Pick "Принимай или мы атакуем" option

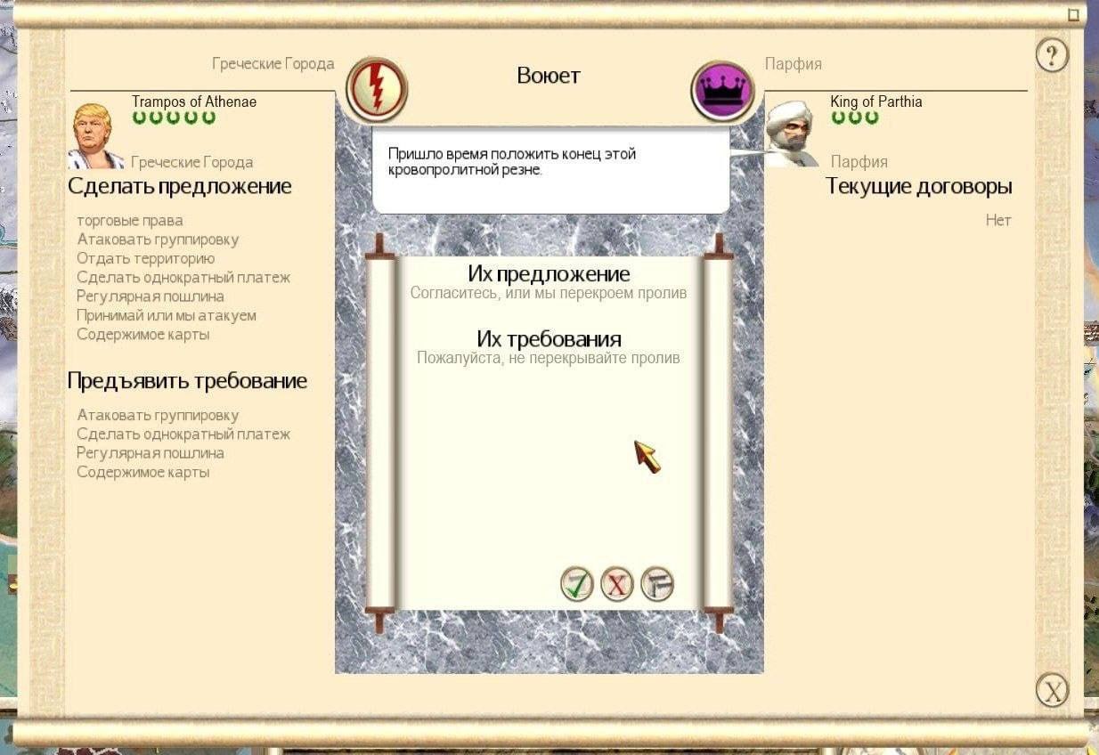coord(167,315)
